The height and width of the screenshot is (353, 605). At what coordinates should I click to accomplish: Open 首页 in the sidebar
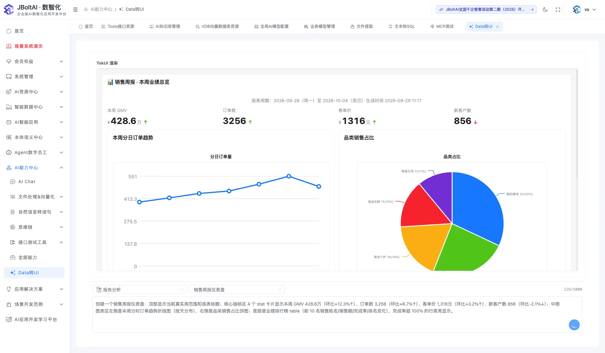coord(35,31)
